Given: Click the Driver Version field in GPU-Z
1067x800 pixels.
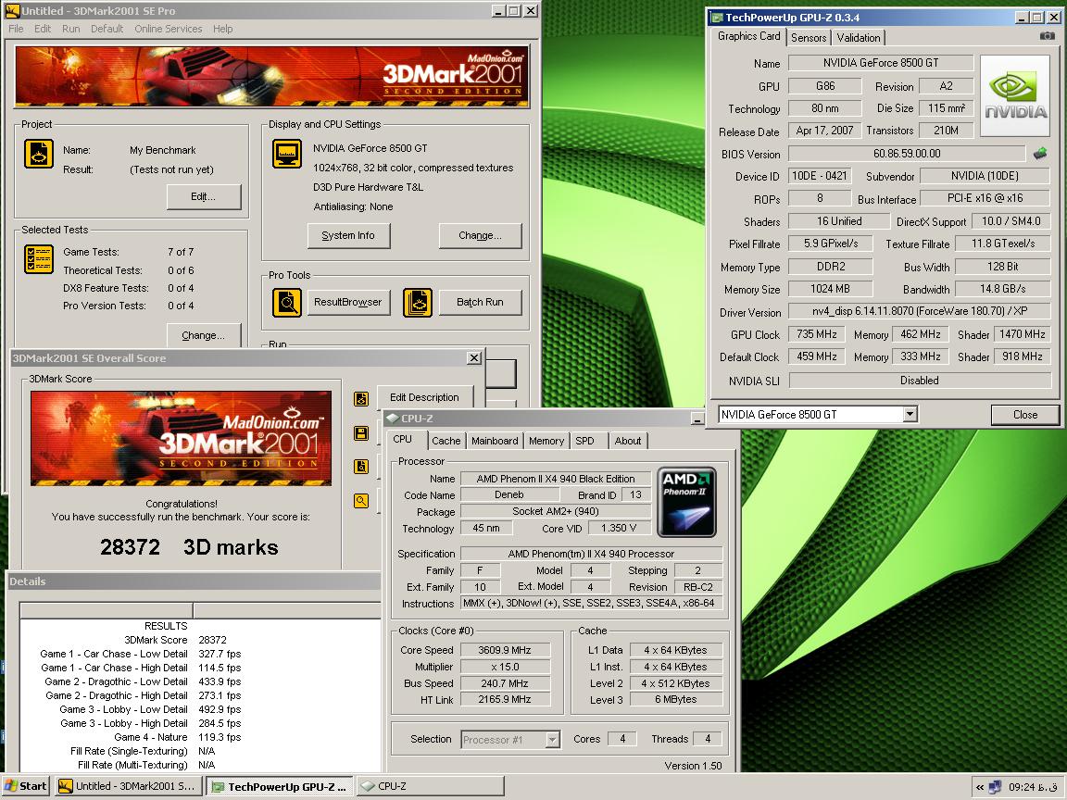Looking at the screenshot, I should point(920,311).
